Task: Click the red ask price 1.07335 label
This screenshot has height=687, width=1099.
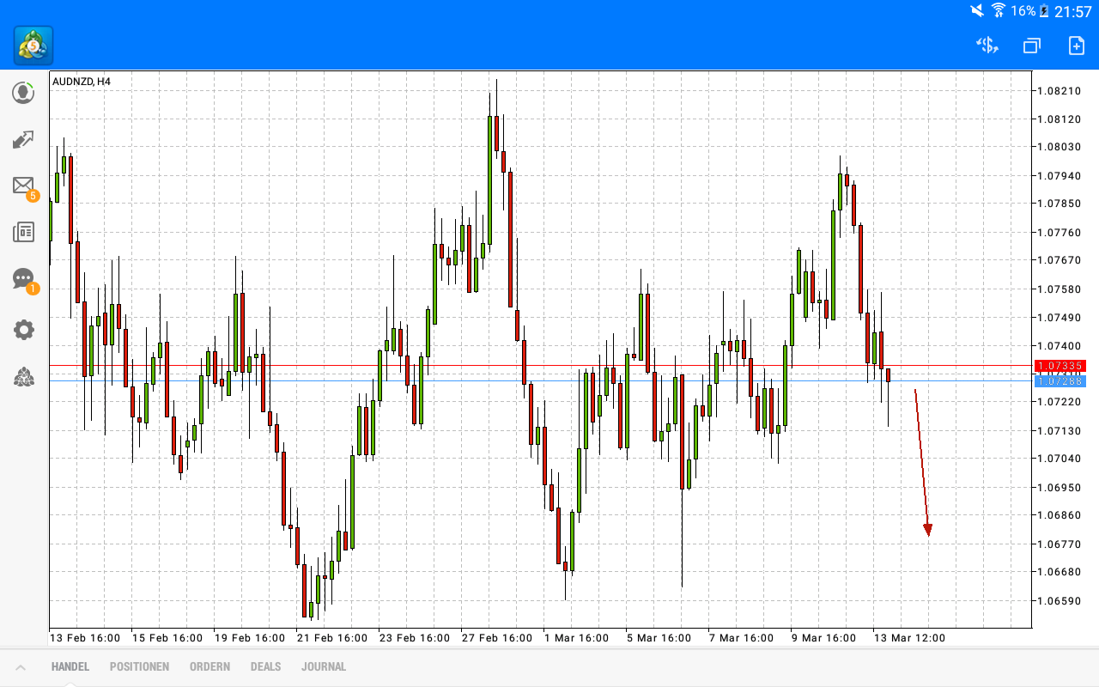Action: pyautogui.click(x=1060, y=366)
